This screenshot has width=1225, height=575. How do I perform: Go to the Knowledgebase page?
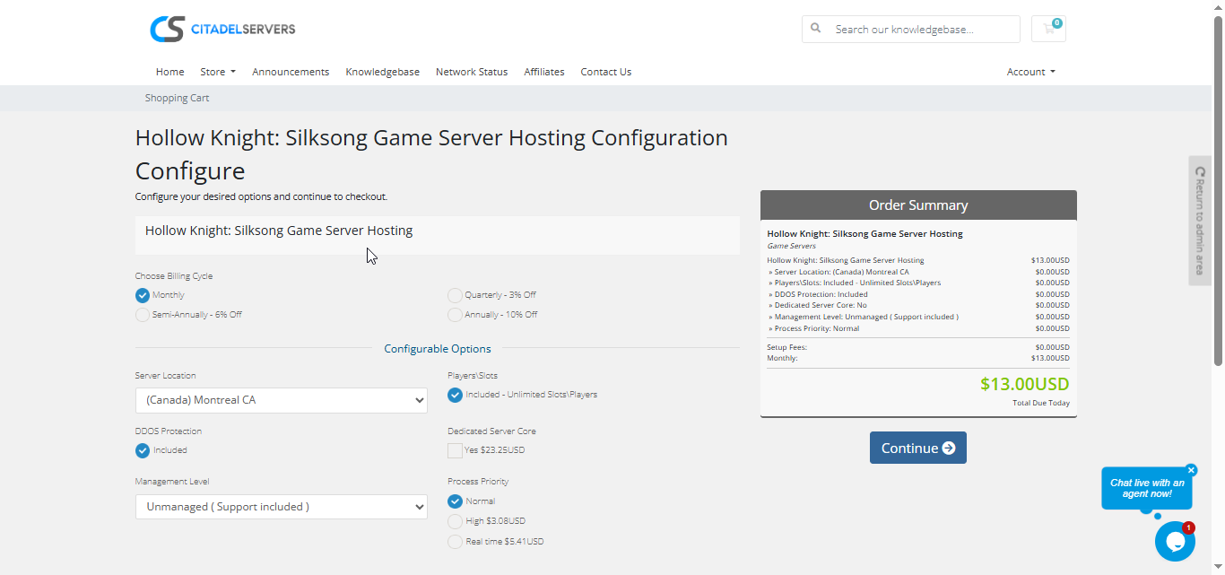tap(382, 72)
